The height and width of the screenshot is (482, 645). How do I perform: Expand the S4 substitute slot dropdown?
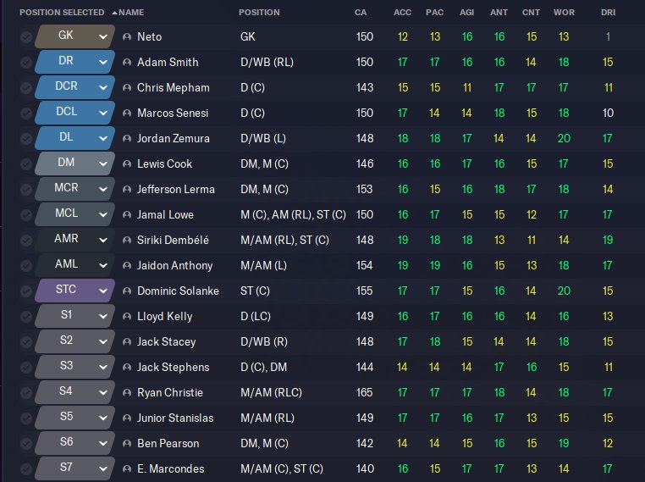[x=74, y=392]
